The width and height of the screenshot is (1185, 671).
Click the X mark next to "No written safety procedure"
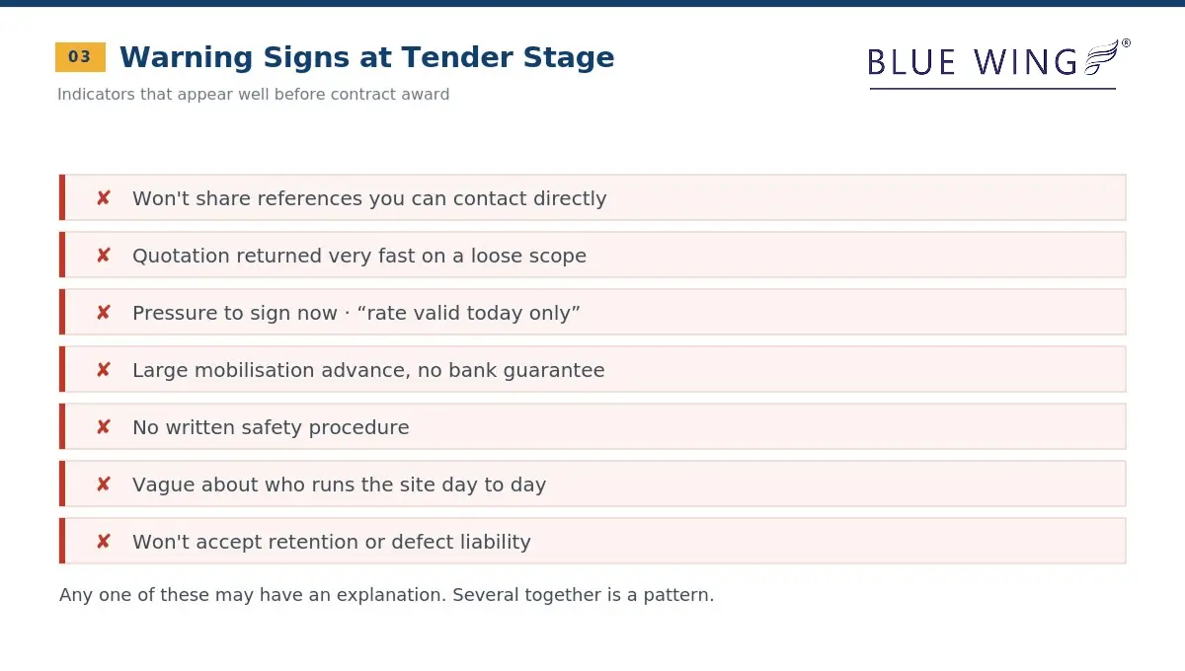pyautogui.click(x=104, y=427)
